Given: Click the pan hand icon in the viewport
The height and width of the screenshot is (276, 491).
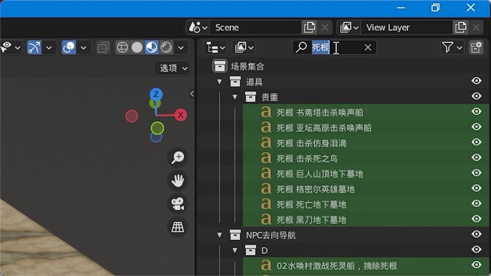Looking at the screenshot, I should [x=177, y=181].
